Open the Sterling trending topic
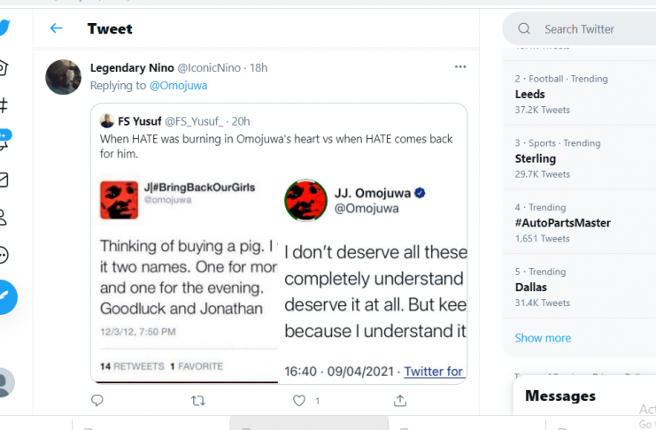Screen dimensions: 656x430 (x=536, y=158)
